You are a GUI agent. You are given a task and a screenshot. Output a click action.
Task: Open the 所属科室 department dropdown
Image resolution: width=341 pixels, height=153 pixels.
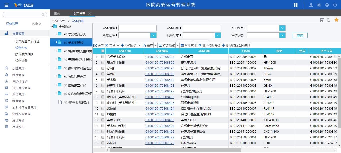pos(282,28)
